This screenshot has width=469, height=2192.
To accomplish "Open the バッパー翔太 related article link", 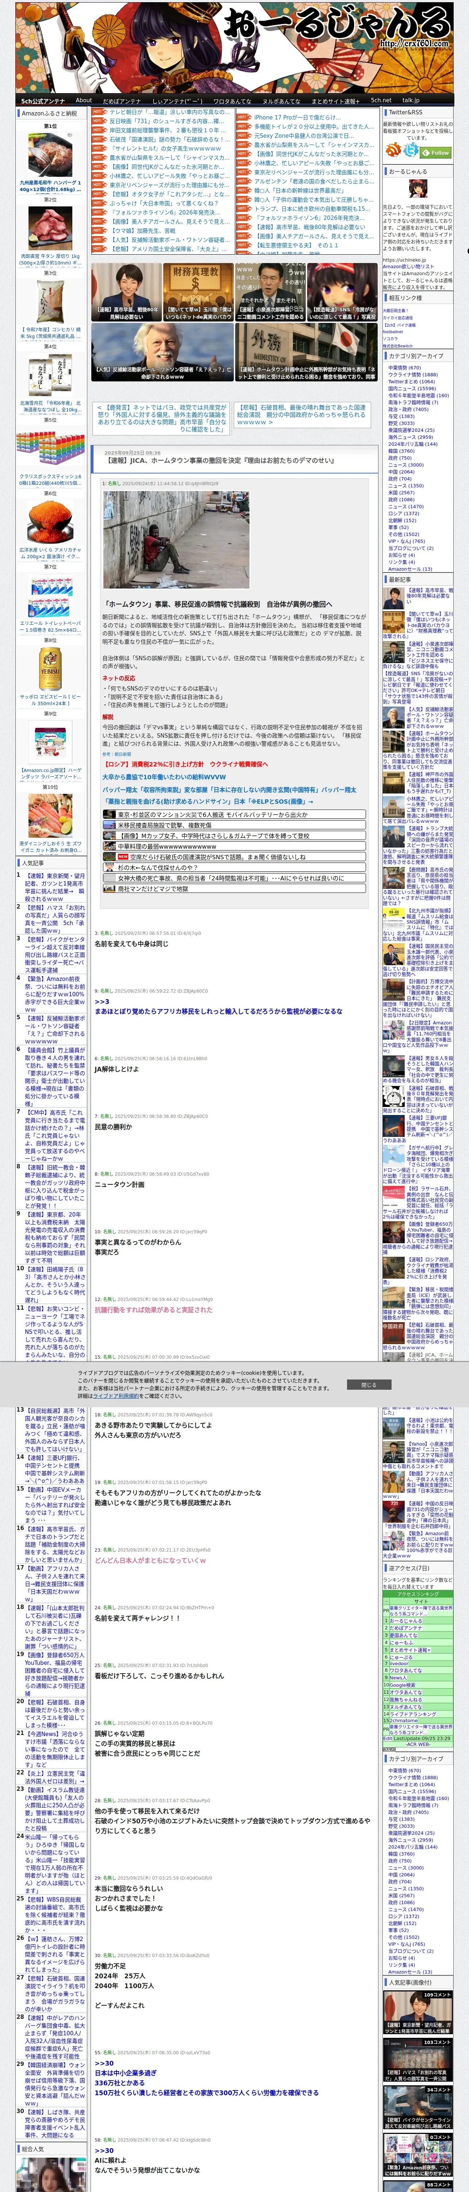I will pos(229,789).
